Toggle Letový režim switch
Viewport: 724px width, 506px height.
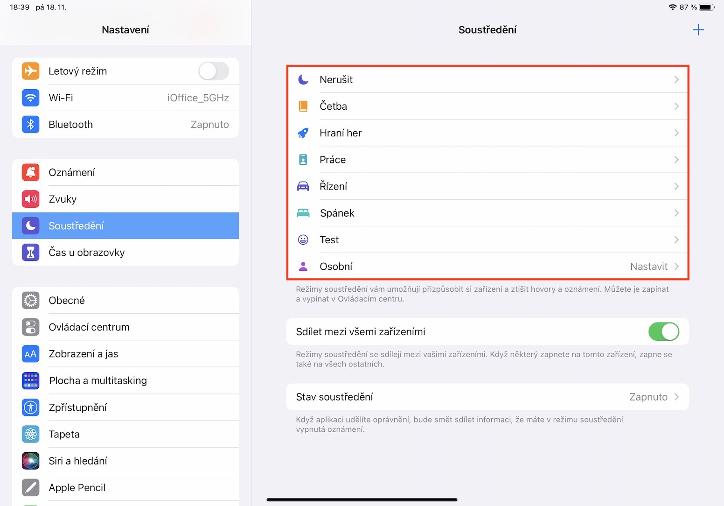[214, 71]
